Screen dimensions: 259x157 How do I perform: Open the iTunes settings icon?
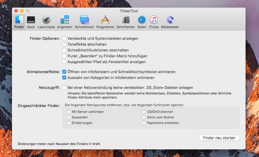click(x=154, y=20)
